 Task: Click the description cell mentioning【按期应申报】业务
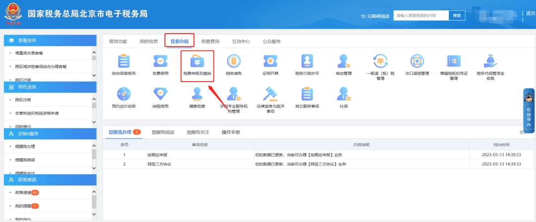click(x=361, y=155)
